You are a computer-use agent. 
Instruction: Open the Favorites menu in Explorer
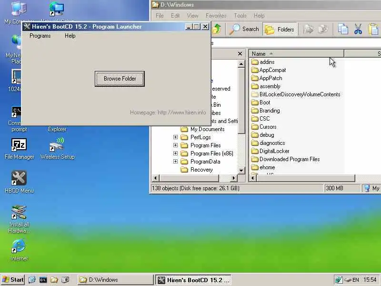coord(216,16)
